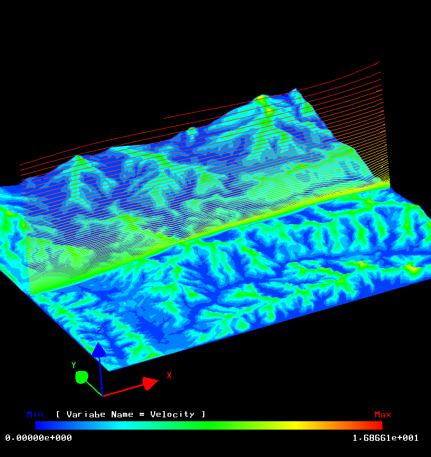Click the blue Z axis arrowhead
This screenshot has width=431, height=457.
tap(99, 350)
